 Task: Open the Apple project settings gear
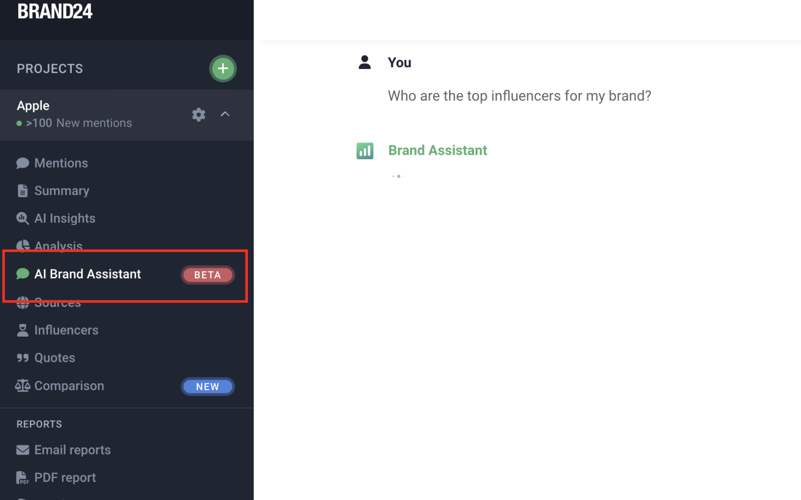click(198, 115)
